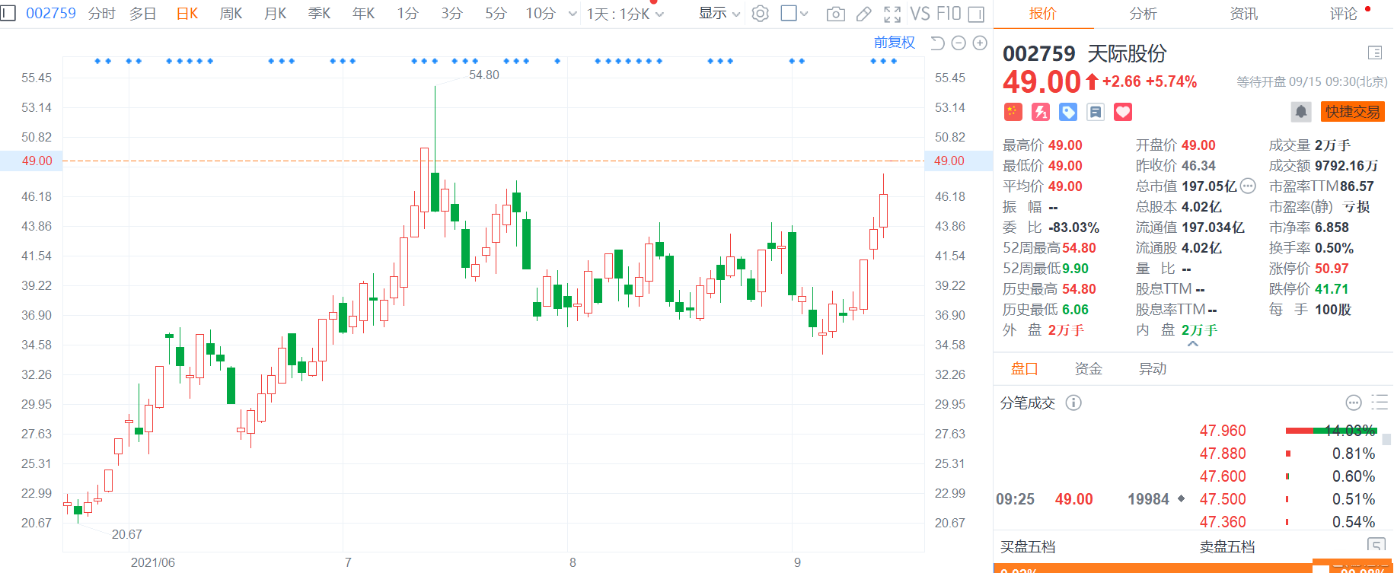
Task: Toggle the quote detail list view icon
Action: (1374, 53)
